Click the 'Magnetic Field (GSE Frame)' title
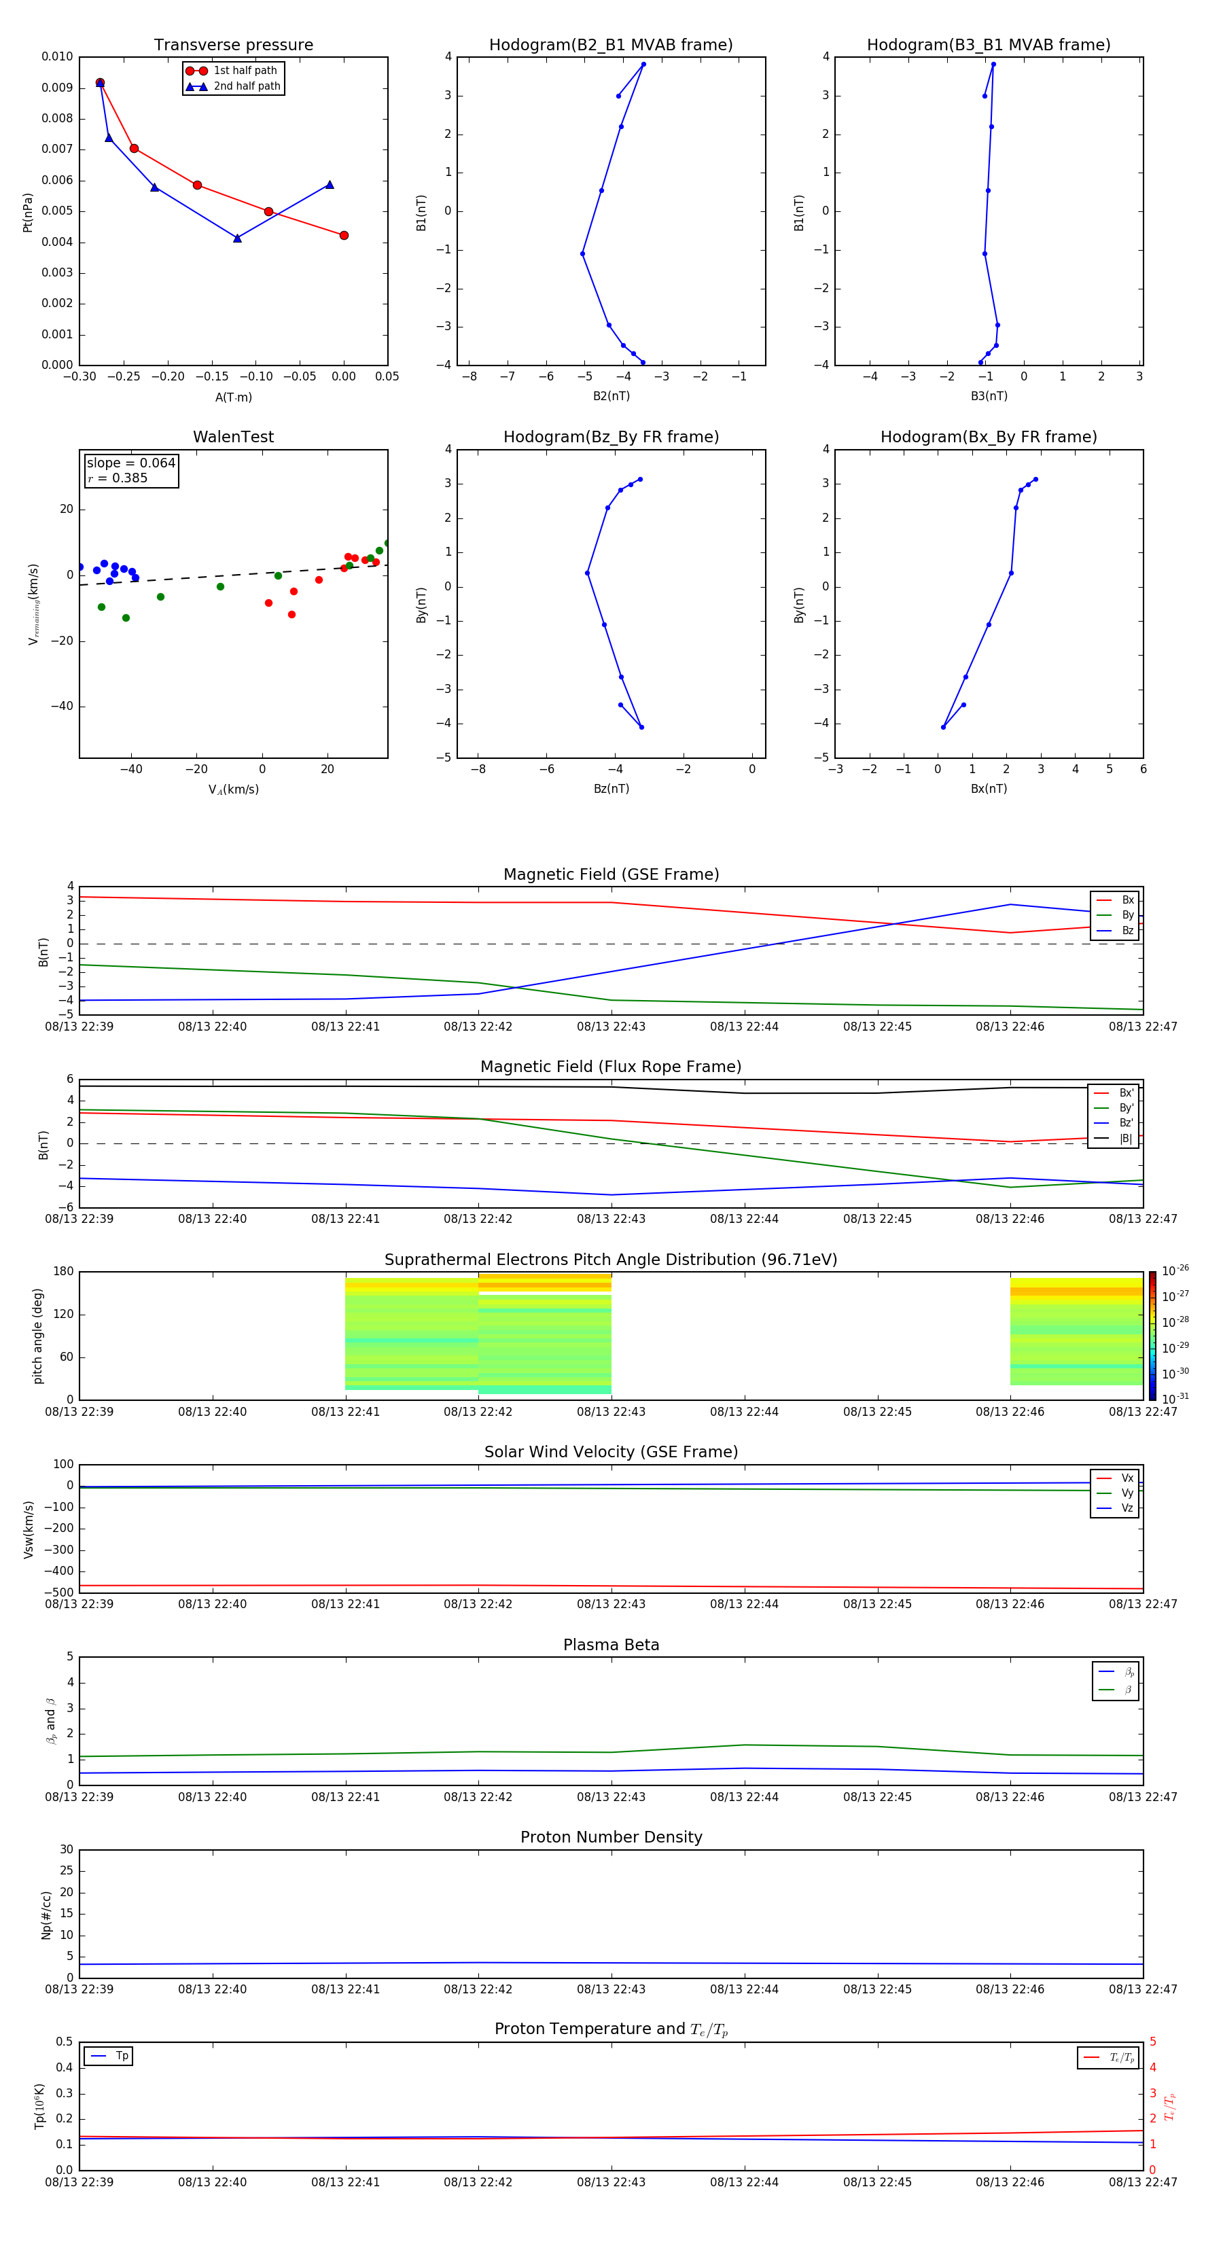The width and height of the screenshot is (1223, 2242). coord(611,874)
